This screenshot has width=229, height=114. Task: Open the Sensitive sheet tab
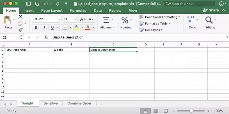click(51, 103)
